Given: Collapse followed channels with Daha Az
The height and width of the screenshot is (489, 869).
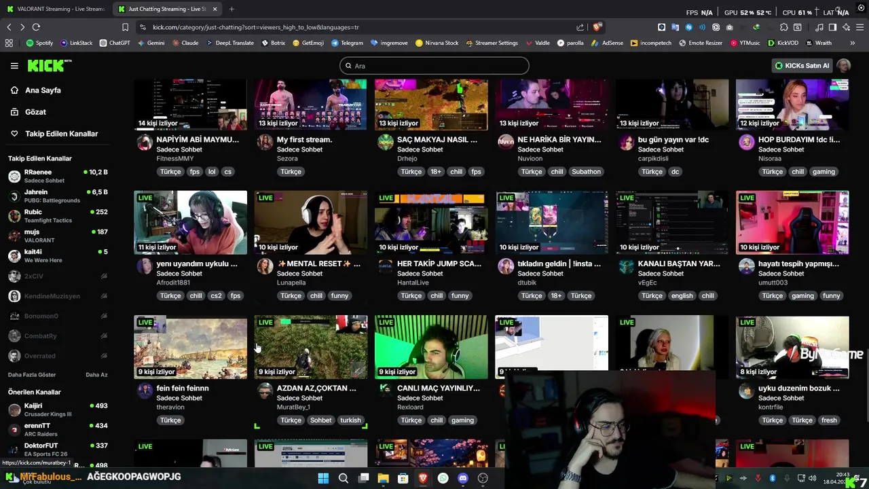Looking at the screenshot, I should click(96, 375).
